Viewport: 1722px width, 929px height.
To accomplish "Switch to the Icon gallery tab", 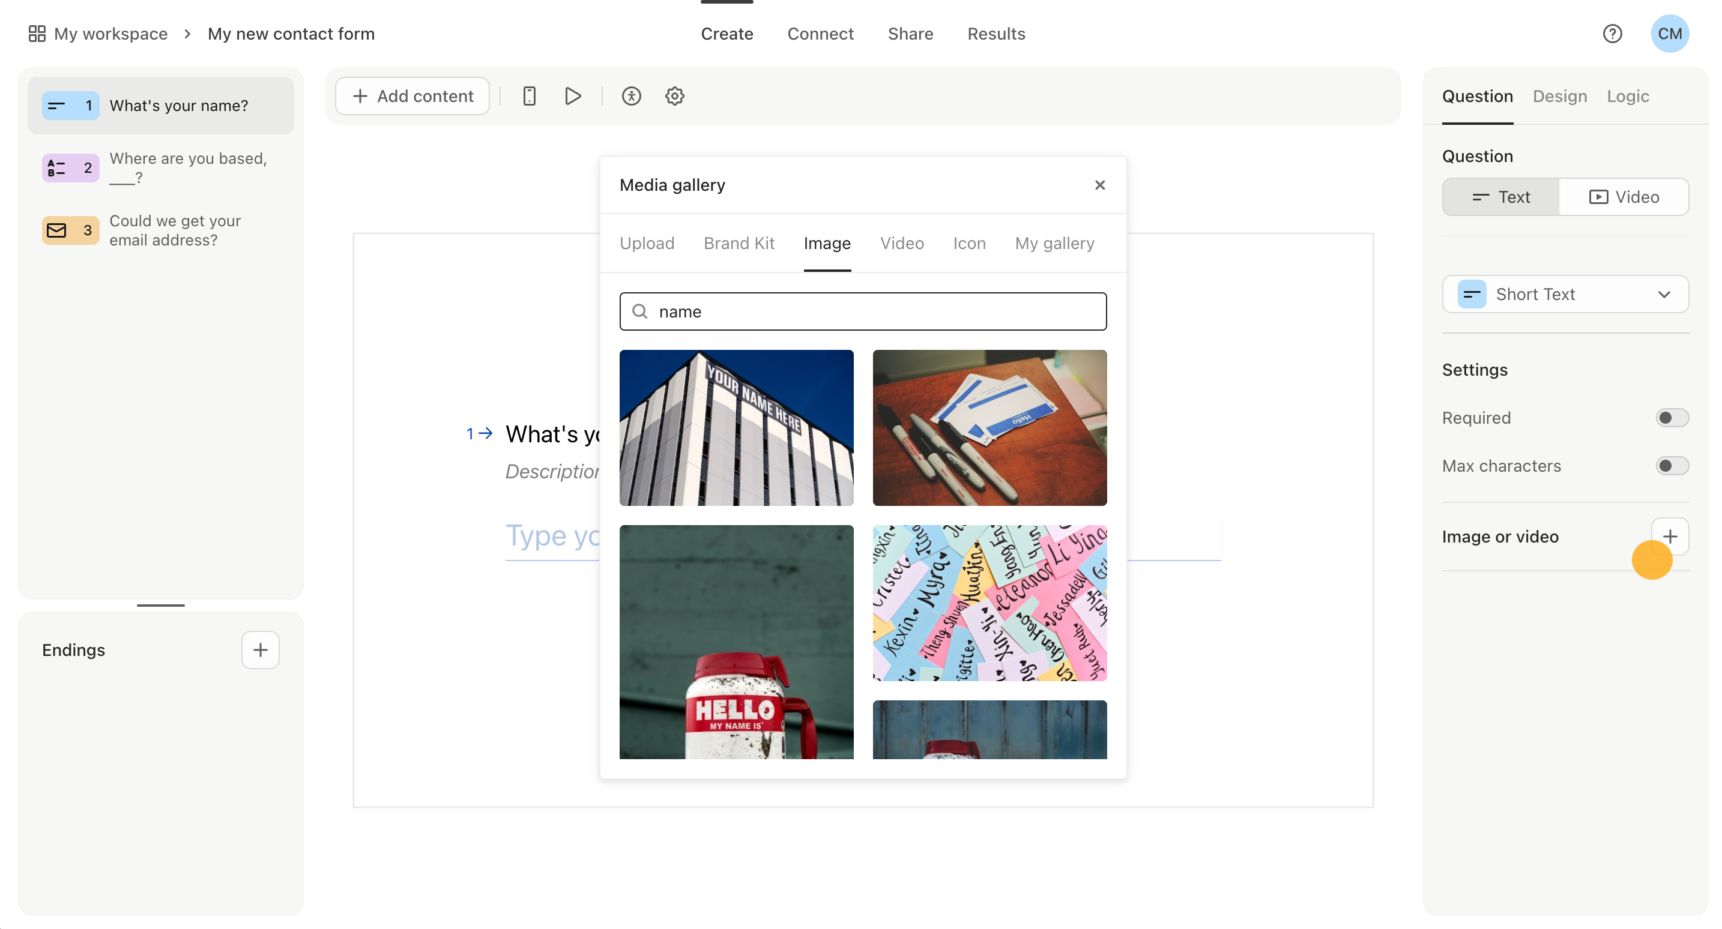I will coord(968,243).
